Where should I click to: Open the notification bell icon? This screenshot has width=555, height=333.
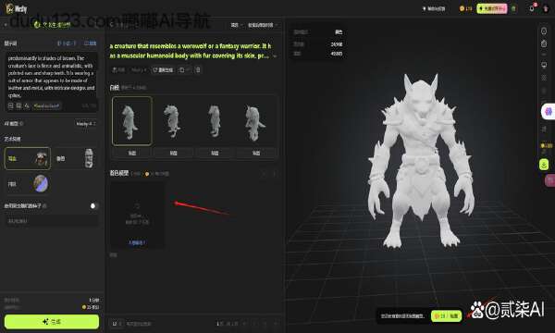pos(532,8)
